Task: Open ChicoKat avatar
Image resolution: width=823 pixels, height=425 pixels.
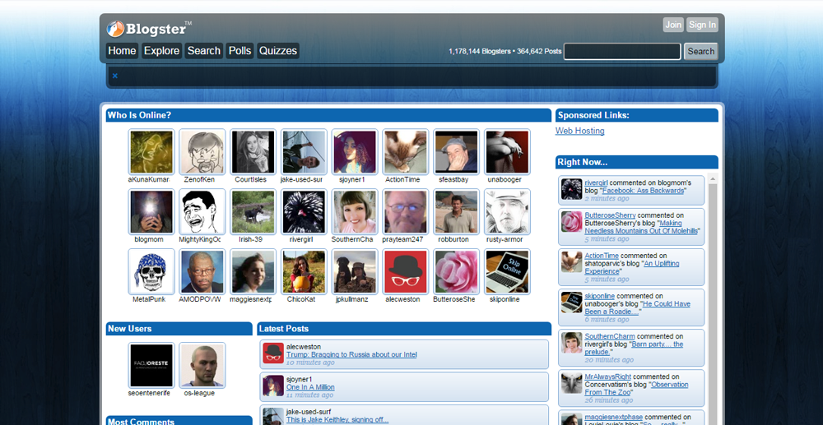Action: pos(304,271)
